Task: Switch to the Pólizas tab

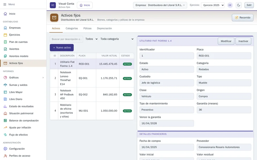Action: coord(87,29)
